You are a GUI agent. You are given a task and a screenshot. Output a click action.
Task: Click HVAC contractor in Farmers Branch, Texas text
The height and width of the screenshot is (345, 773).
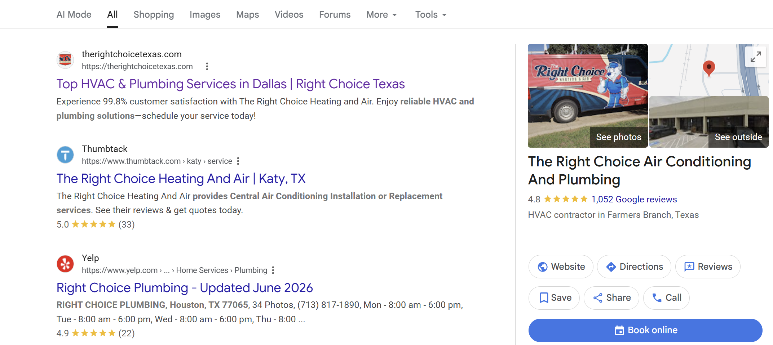coord(613,215)
